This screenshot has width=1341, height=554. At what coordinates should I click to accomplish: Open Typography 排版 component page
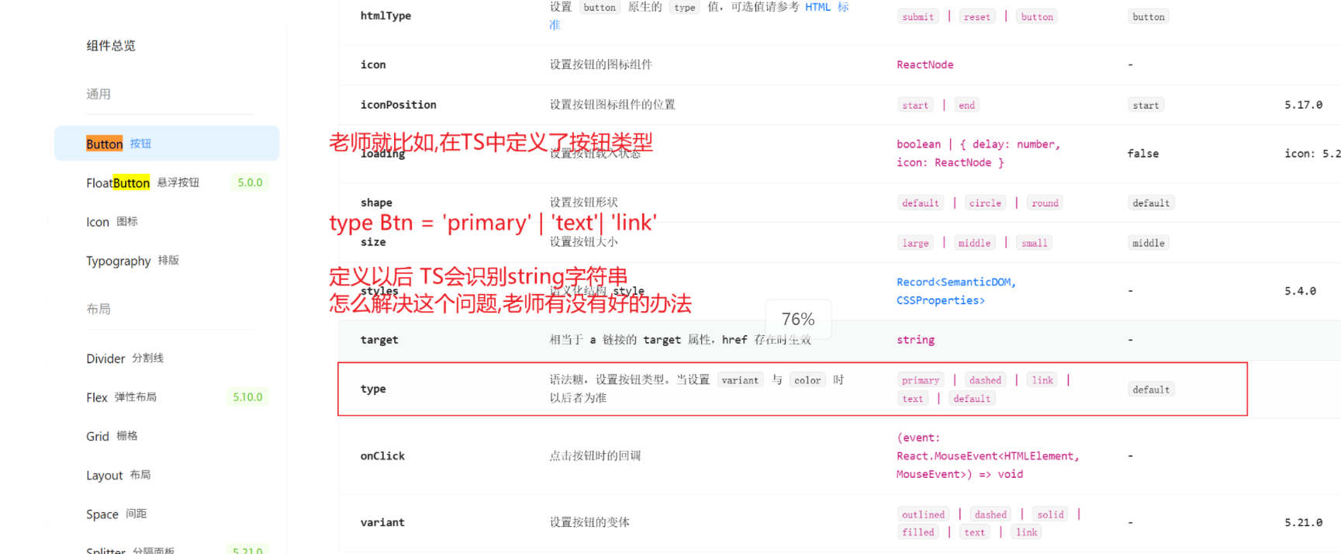(x=133, y=261)
